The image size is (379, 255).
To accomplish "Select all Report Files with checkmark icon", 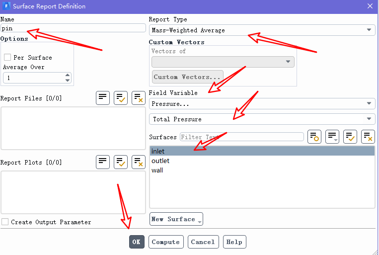I will [121, 98].
